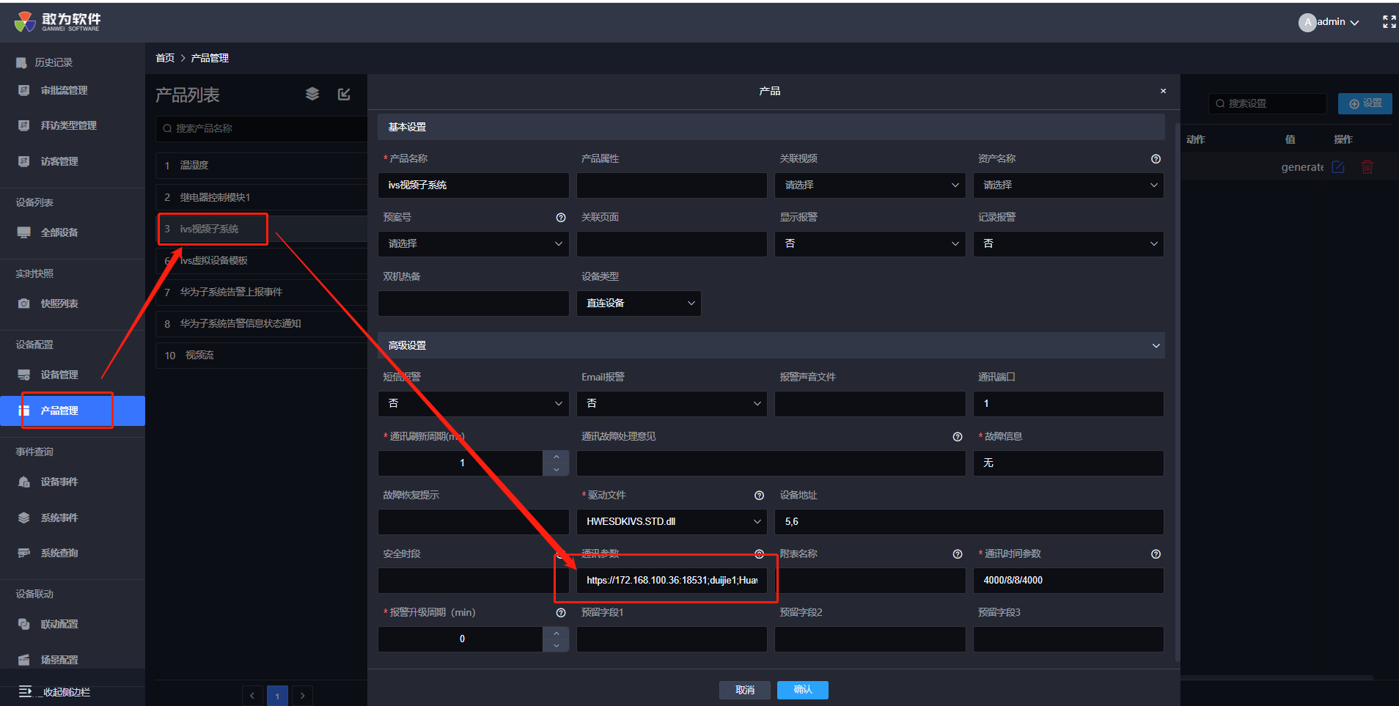Open 全部设备 in the sidebar
The width and height of the screenshot is (1399, 706).
(x=59, y=232)
